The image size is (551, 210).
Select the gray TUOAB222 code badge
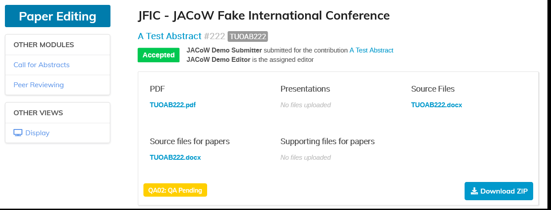pyautogui.click(x=248, y=36)
